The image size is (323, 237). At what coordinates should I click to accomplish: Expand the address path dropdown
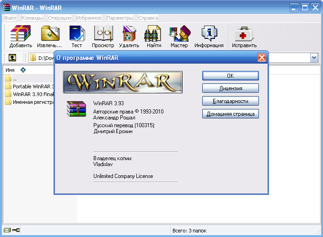pos(314,58)
